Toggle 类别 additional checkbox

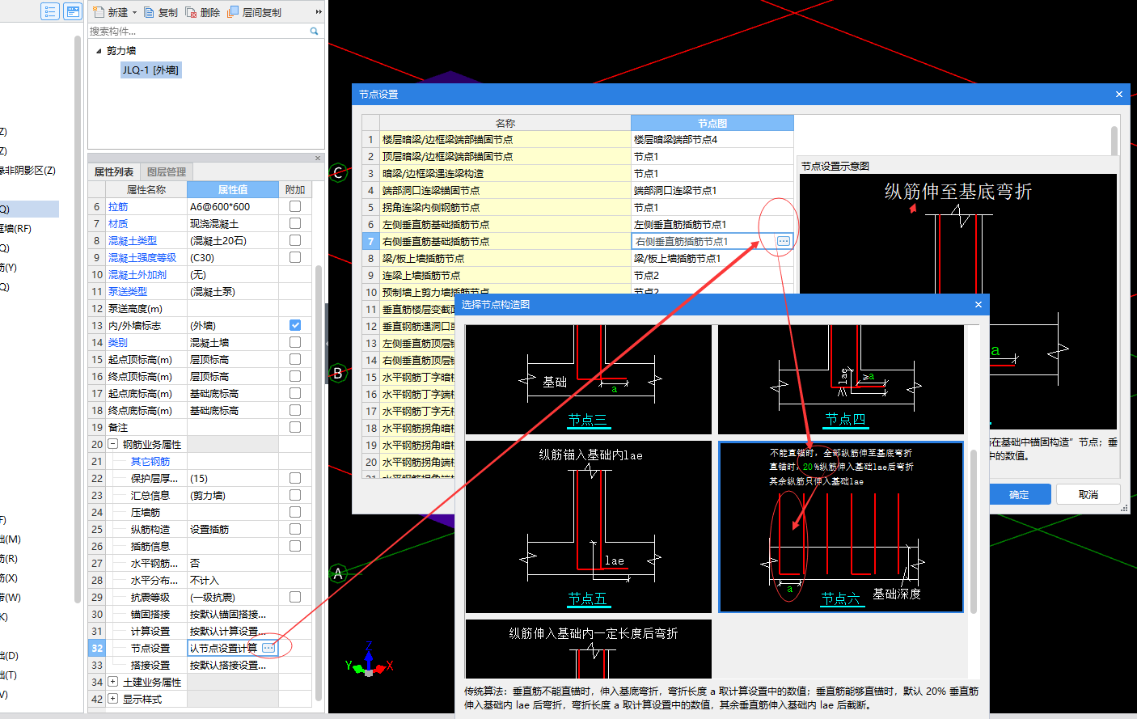295,342
